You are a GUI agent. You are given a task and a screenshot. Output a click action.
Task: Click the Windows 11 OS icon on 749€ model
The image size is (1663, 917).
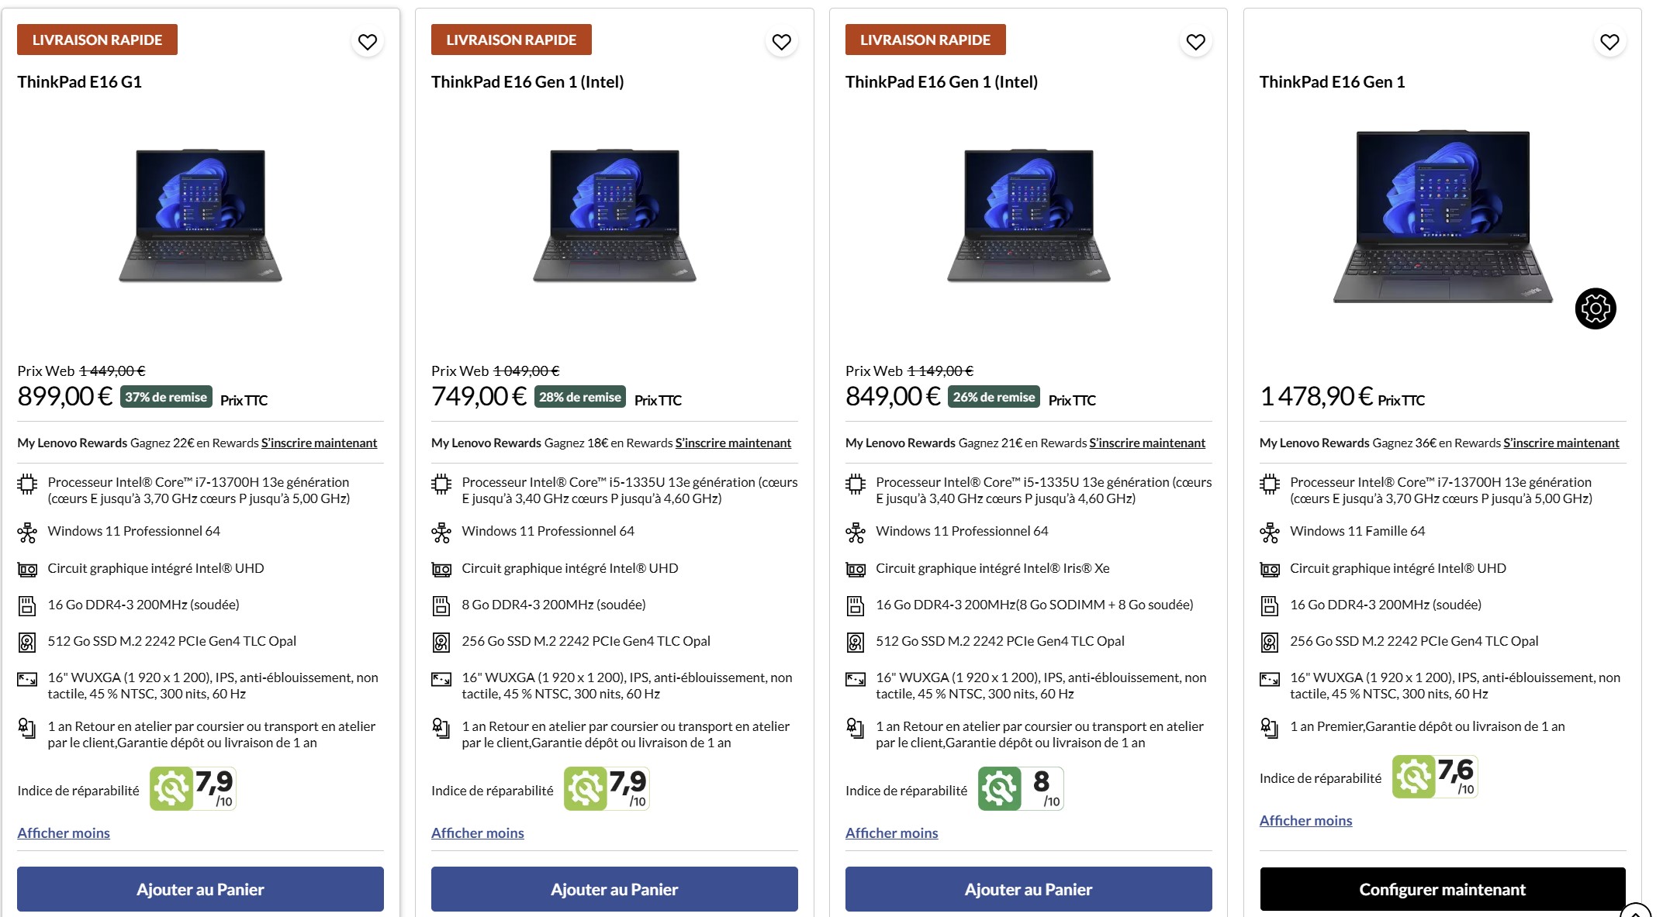pyautogui.click(x=442, y=532)
